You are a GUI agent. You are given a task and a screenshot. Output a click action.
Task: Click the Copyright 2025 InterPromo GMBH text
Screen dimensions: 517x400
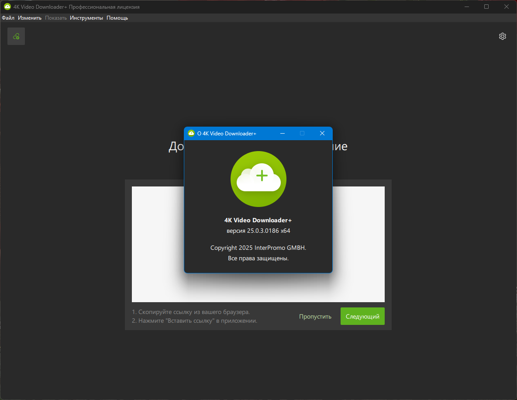point(258,248)
